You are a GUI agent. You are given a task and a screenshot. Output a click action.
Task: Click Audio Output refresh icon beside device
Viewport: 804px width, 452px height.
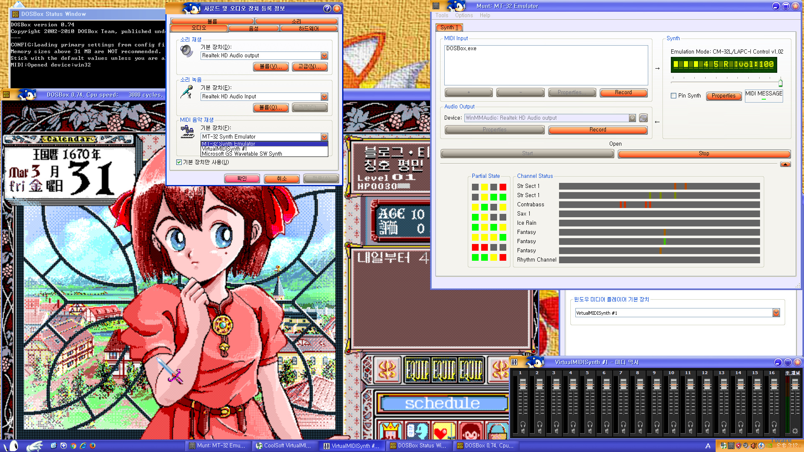(x=644, y=118)
